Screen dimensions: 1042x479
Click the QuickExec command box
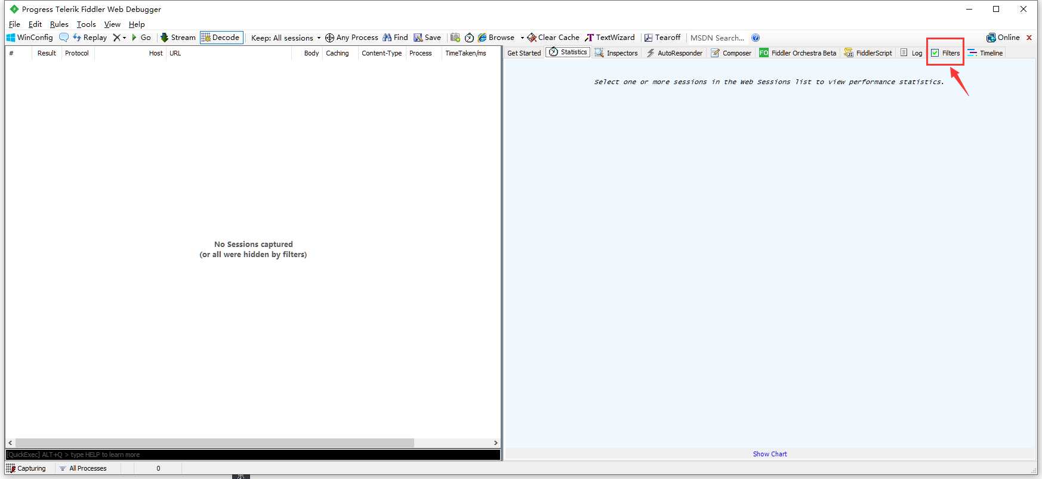pyautogui.click(x=253, y=455)
